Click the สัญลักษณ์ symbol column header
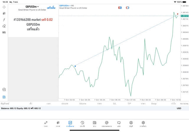 coord(5,104)
